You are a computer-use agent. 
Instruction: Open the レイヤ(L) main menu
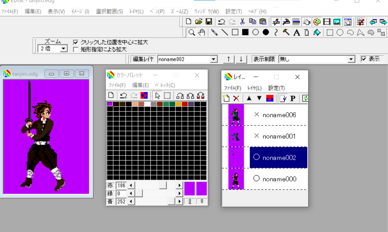[x=136, y=11]
